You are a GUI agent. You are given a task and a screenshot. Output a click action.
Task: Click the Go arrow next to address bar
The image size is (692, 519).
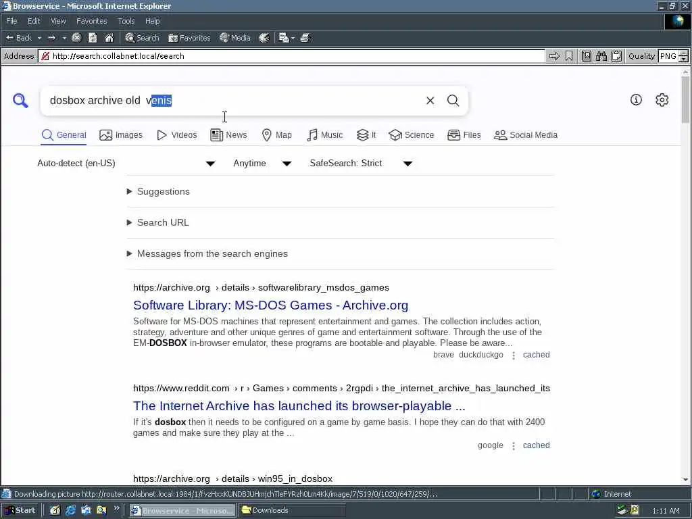pyautogui.click(x=554, y=56)
